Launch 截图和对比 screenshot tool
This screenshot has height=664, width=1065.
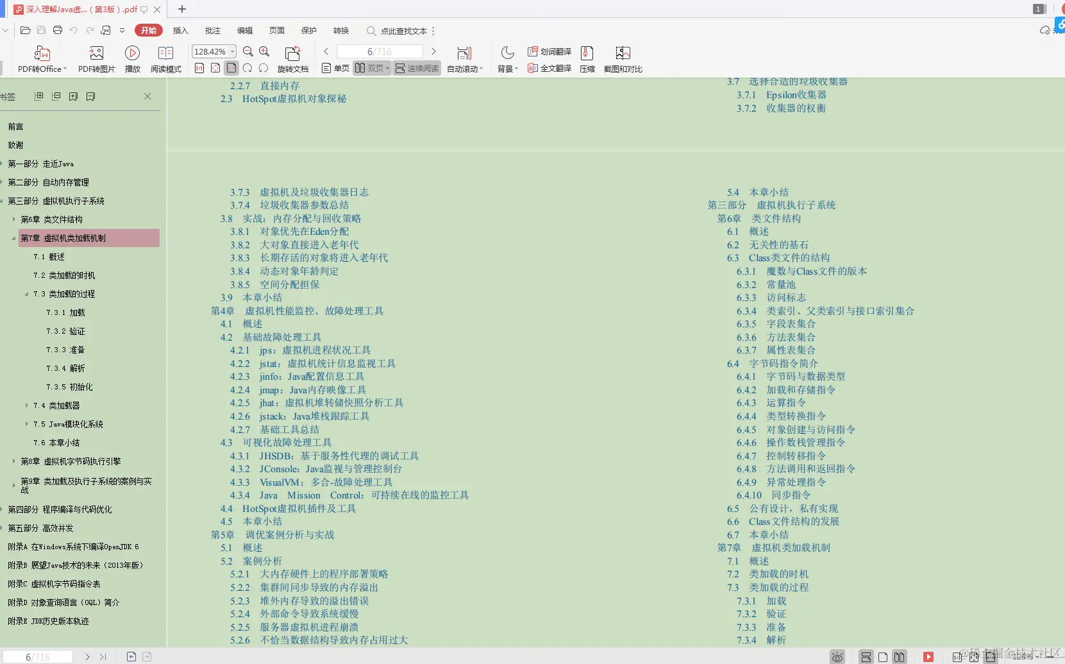coord(622,58)
